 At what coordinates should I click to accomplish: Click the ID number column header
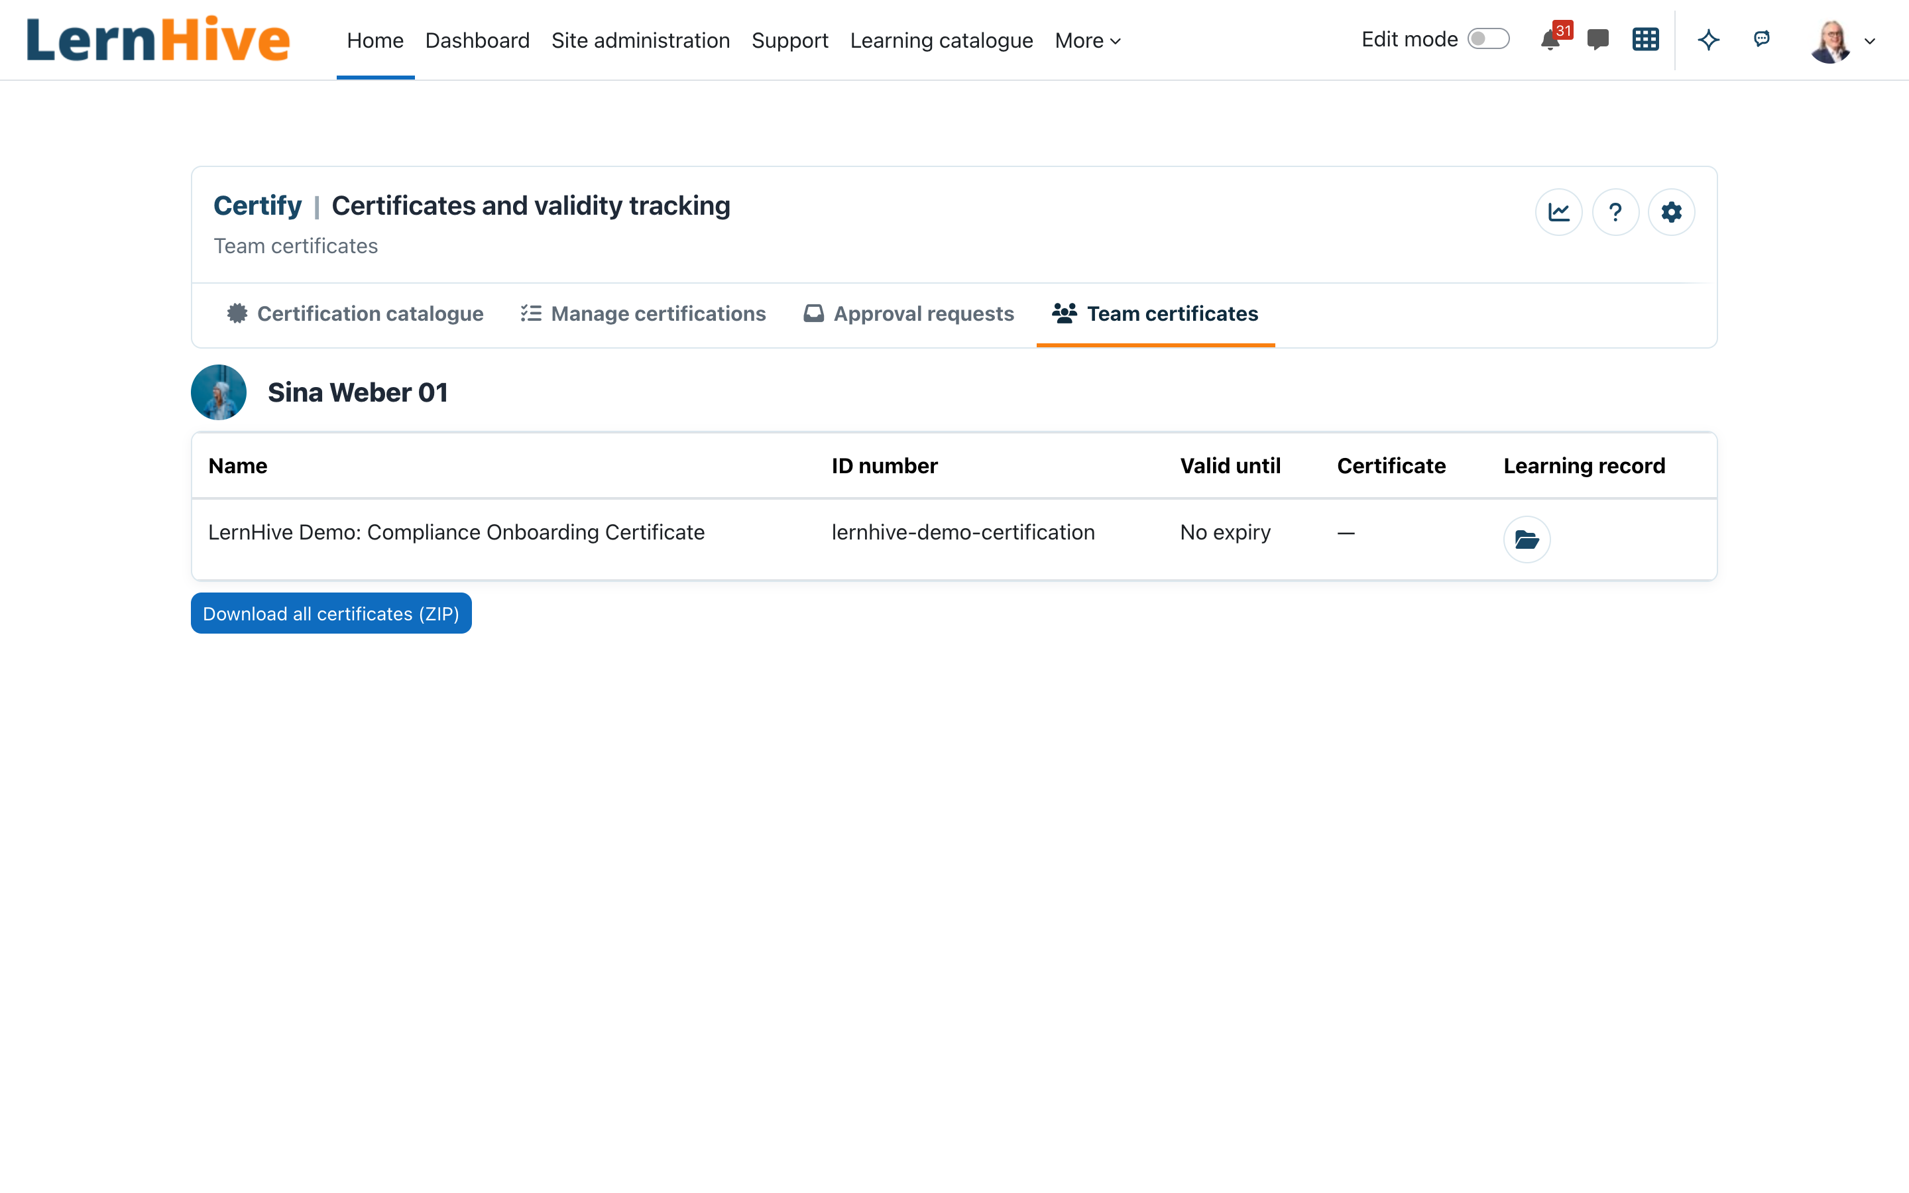pos(884,465)
